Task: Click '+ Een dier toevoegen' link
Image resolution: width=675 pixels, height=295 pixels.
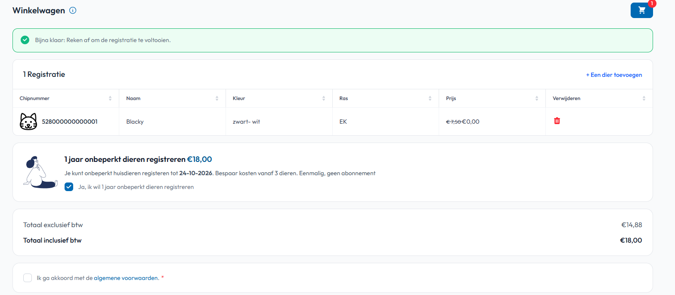Action: (614, 75)
